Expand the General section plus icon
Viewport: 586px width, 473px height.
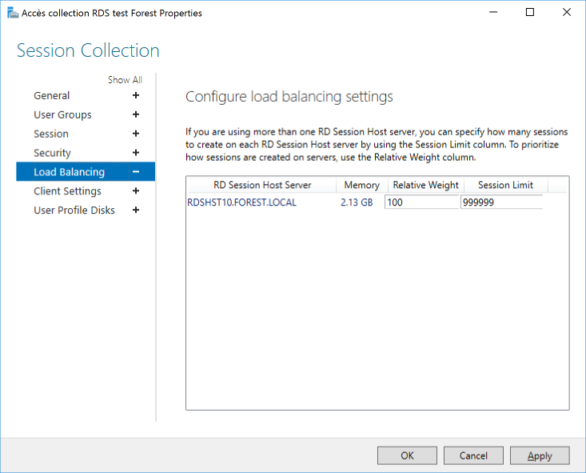pyautogui.click(x=136, y=95)
